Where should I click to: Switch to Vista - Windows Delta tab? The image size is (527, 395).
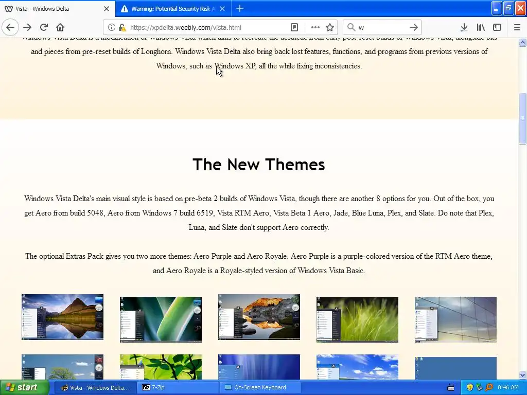coord(58,9)
